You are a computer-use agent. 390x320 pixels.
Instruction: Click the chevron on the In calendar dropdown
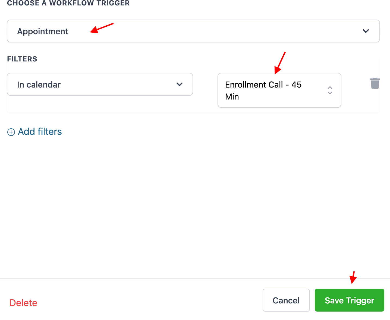[180, 84]
